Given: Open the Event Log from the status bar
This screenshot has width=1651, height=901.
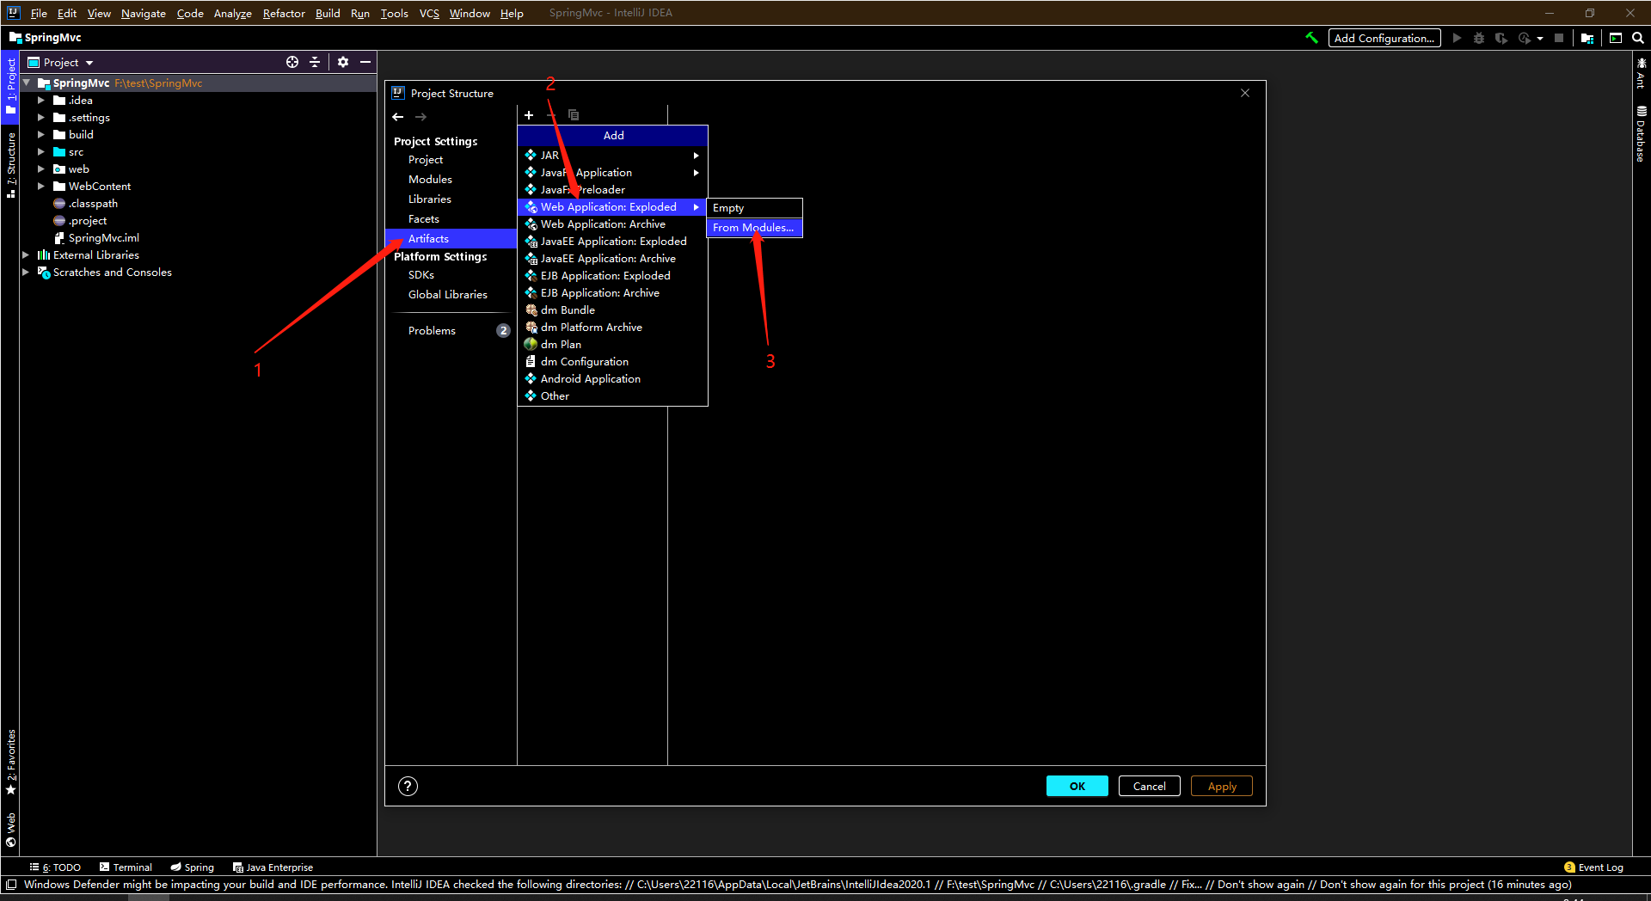Looking at the screenshot, I should pos(1595,867).
